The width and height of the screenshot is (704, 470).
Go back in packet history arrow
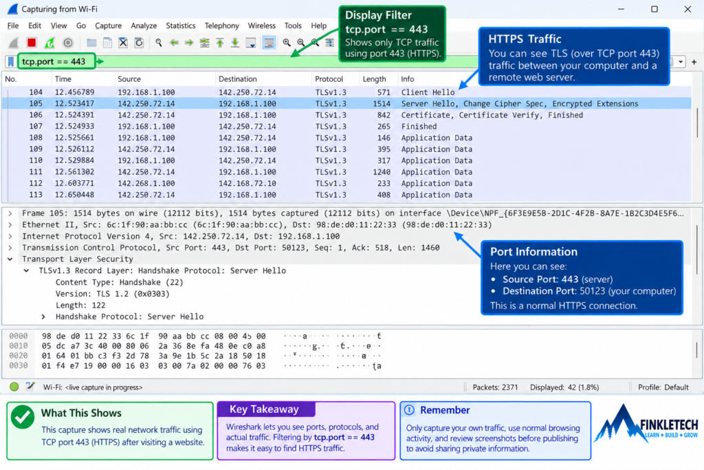coord(174,43)
